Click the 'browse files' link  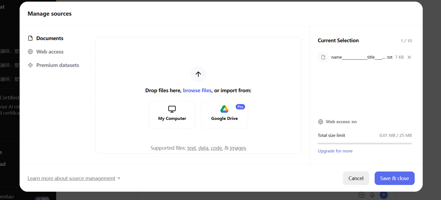(197, 90)
